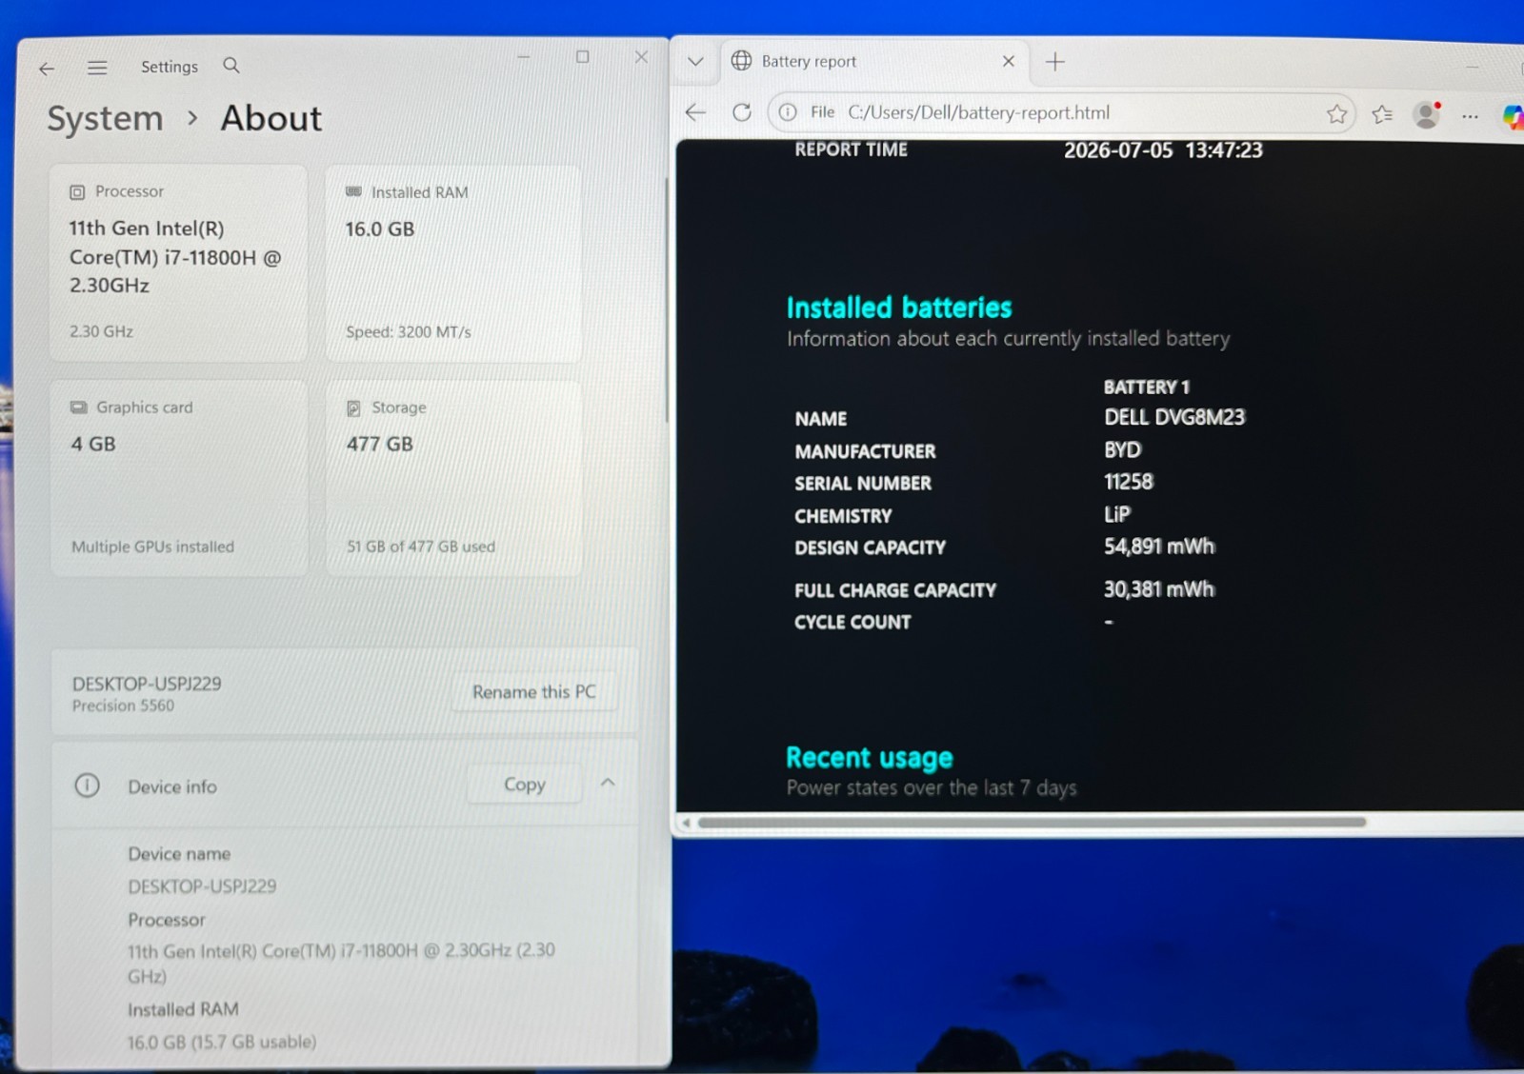Viewport: 1524px width, 1074px height.
Task: Open the browser Favorites list icon
Action: click(1382, 114)
